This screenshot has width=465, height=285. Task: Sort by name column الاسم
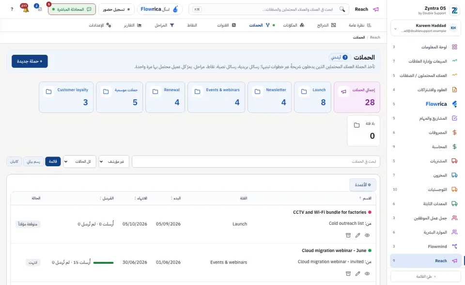click(365, 198)
